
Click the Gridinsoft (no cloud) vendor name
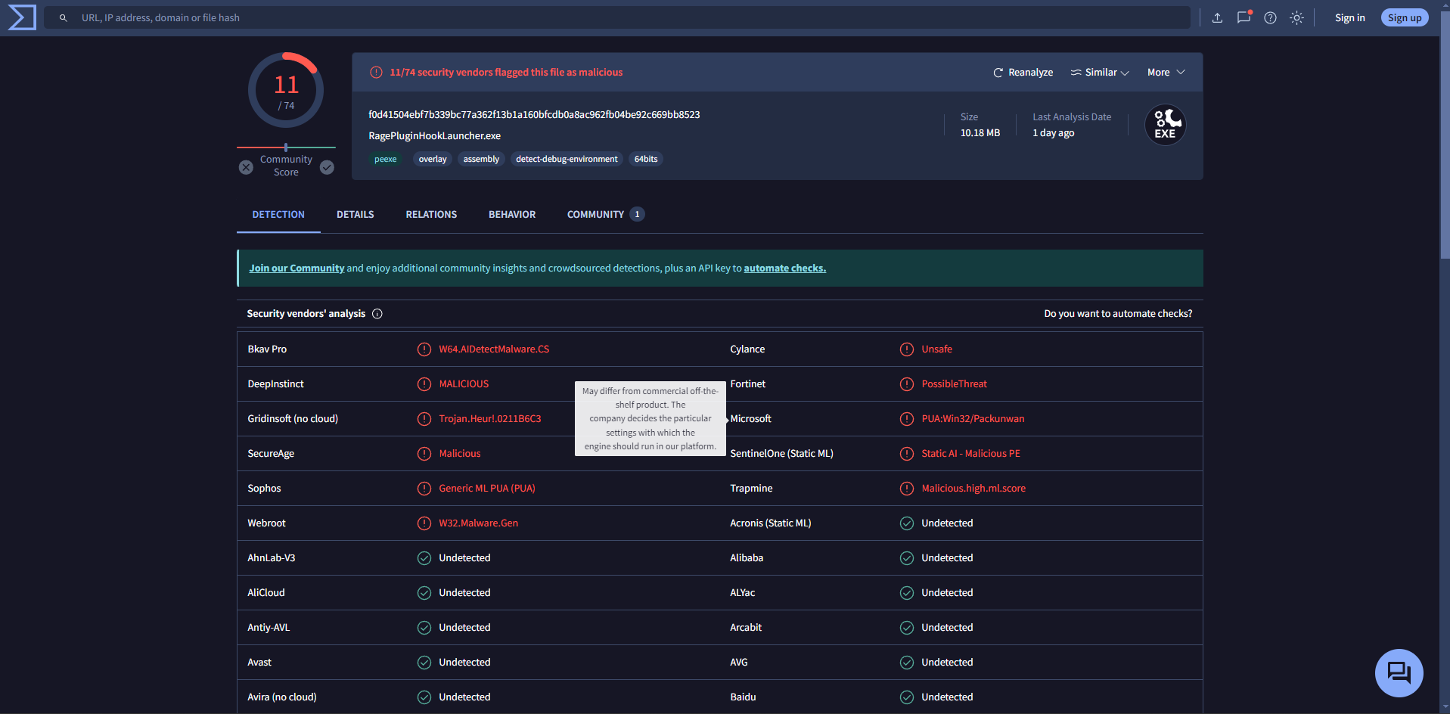[293, 419]
